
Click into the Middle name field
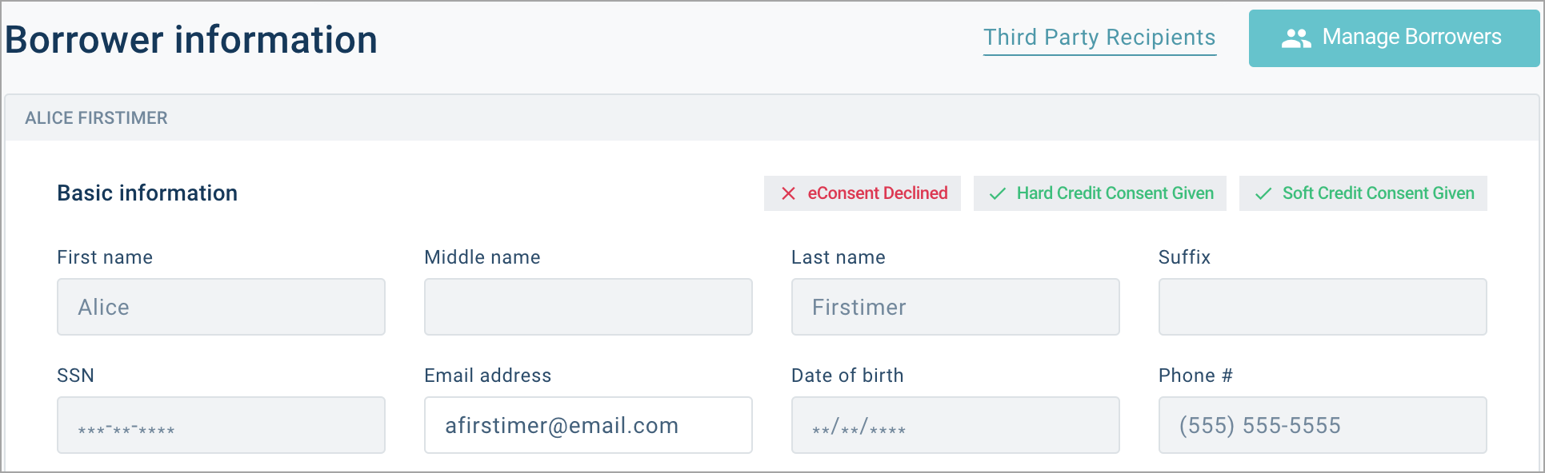[x=588, y=307]
